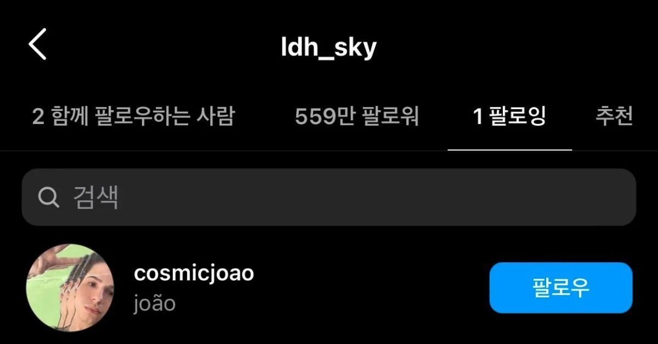Tap the circular avatar beside cosmicjoao
658x344 pixels.
coord(70,287)
